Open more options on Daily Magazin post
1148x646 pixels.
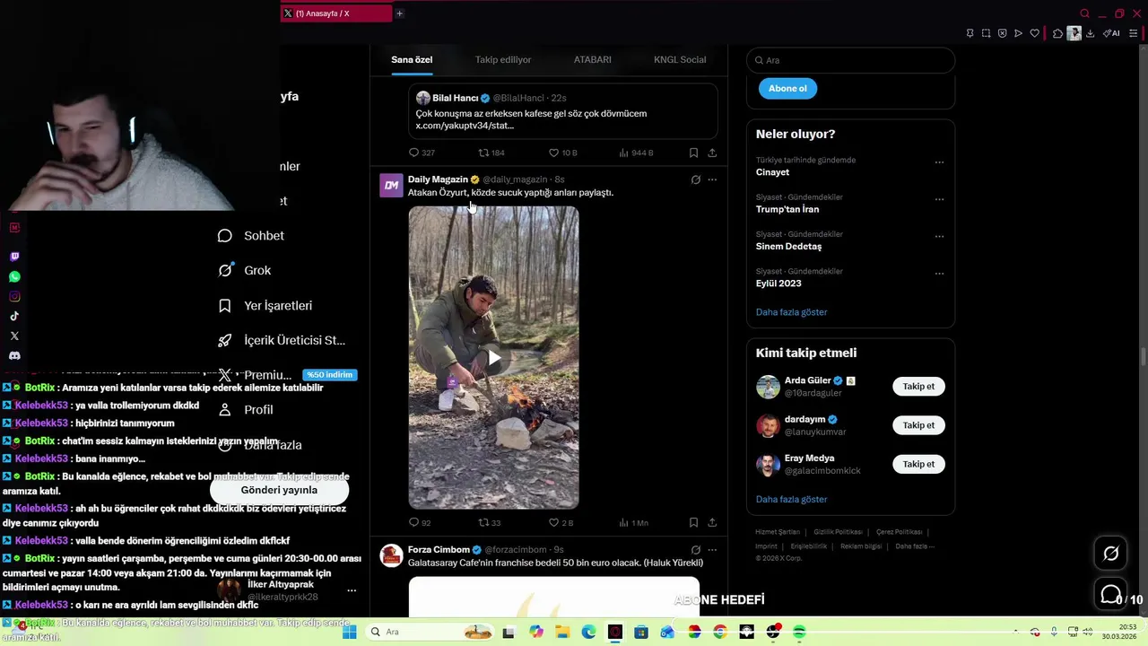[x=712, y=179]
